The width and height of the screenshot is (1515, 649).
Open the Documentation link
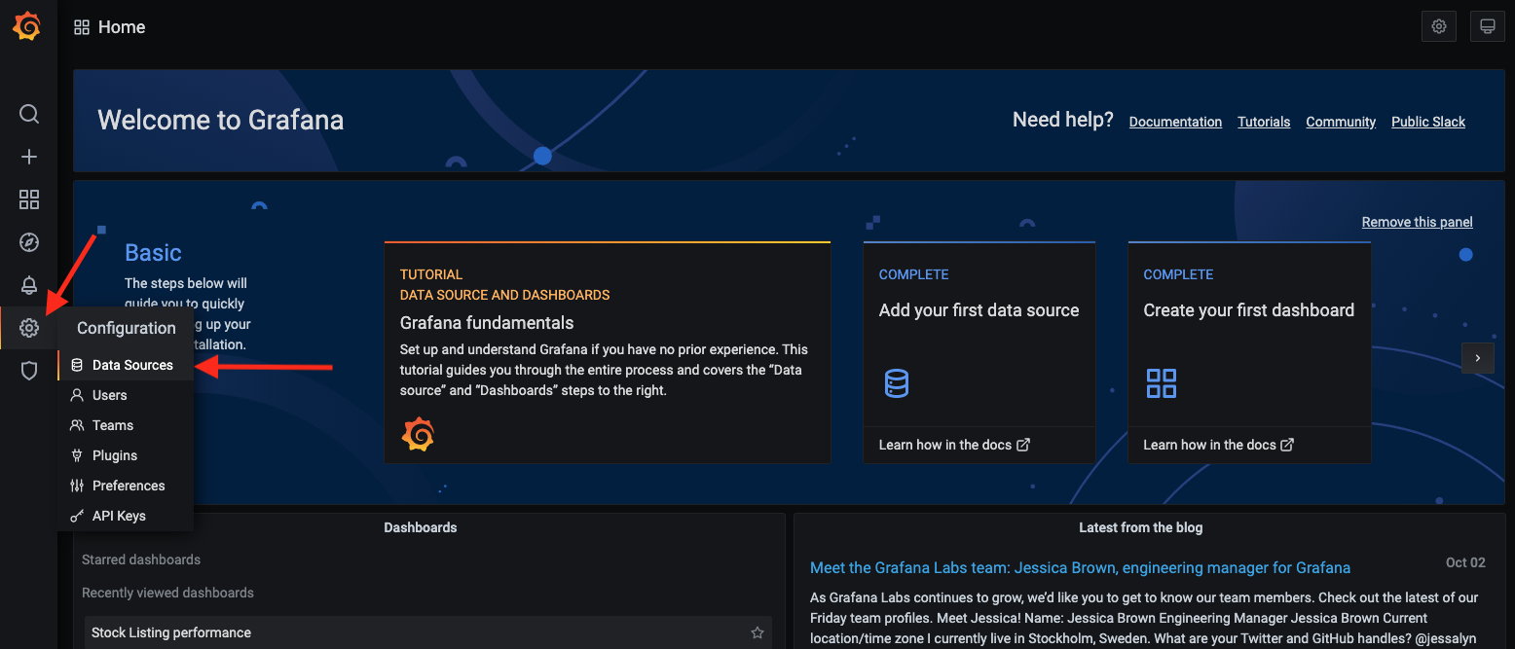pyautogui.click(x=1175, y=122)
